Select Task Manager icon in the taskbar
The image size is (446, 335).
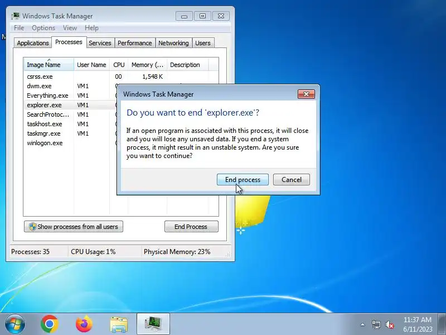click(x=153, y=324)
